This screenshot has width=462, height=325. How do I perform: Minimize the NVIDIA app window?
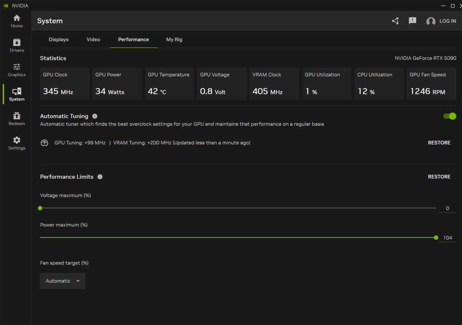(443, 6)
